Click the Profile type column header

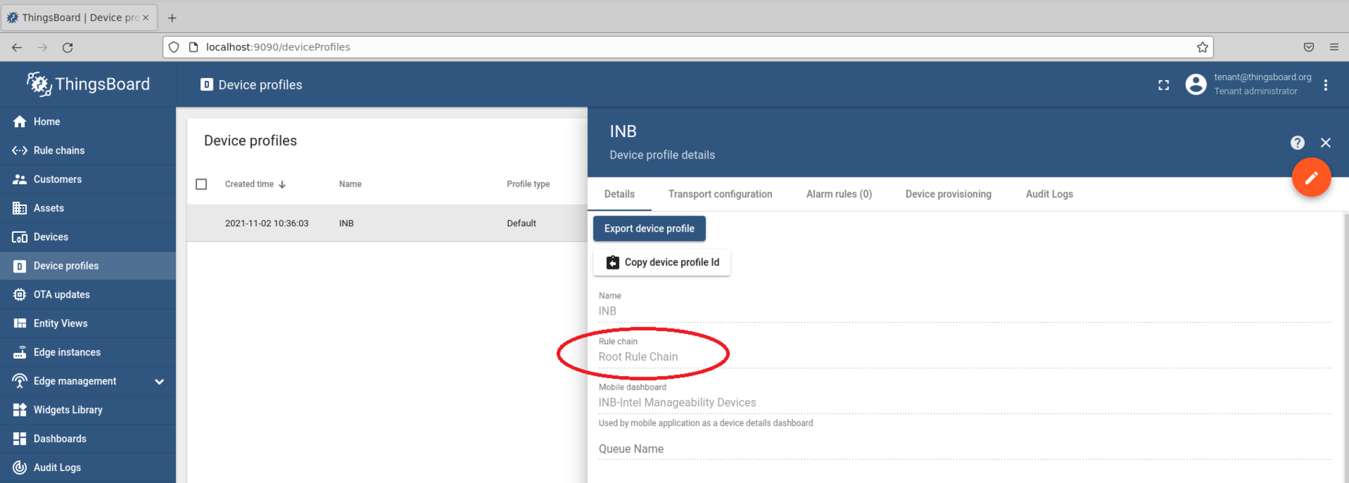tap(528, 184)
